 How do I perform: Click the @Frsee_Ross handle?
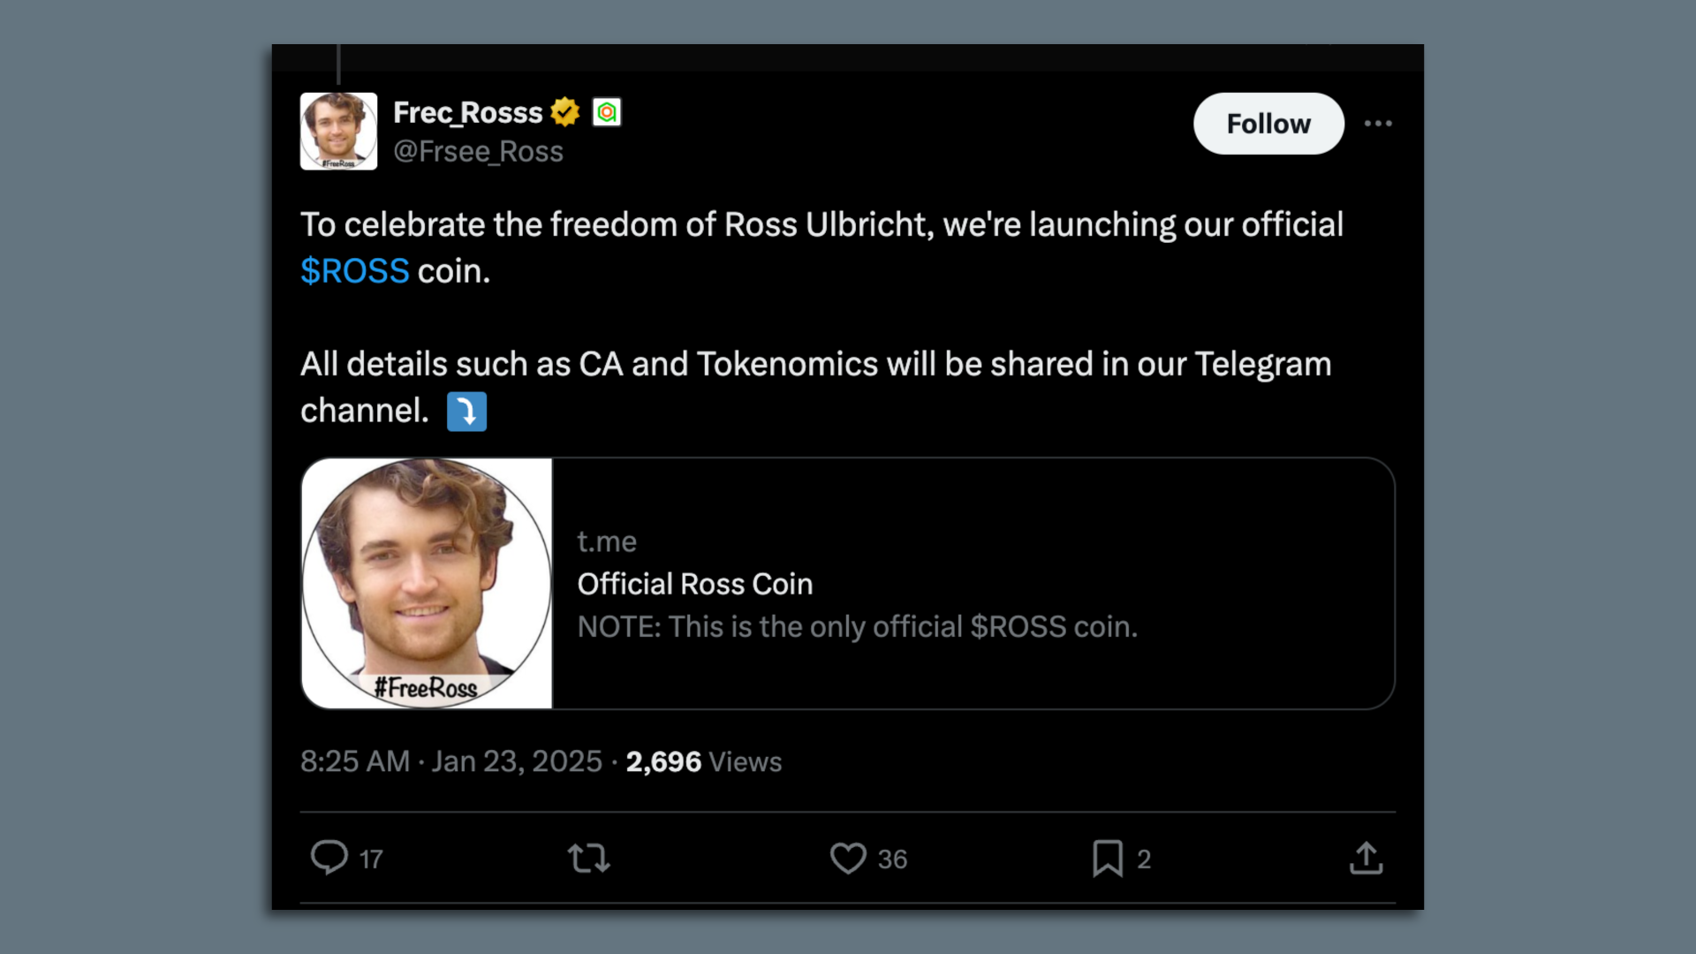tap(479, 151)
